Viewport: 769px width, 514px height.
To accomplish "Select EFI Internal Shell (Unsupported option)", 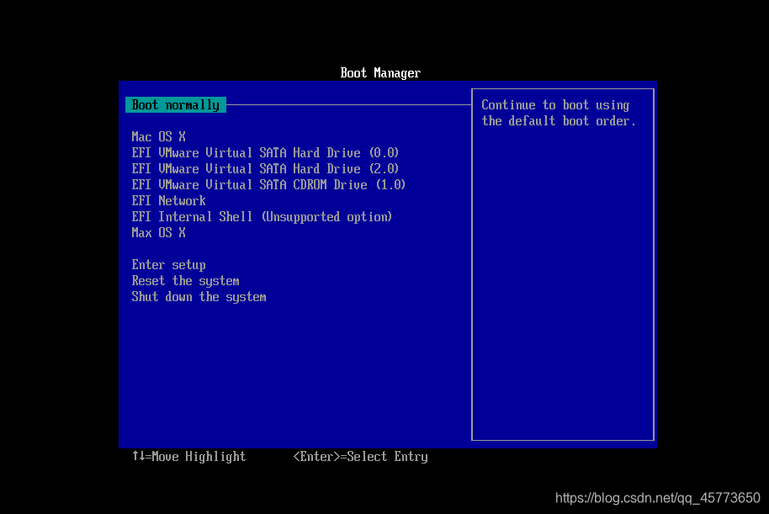I will pos(262,217).
